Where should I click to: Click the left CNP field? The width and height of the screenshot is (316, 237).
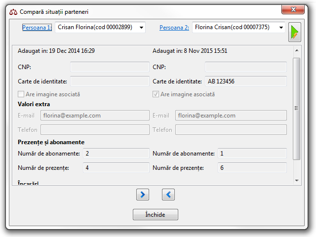[x=109, y=67]
